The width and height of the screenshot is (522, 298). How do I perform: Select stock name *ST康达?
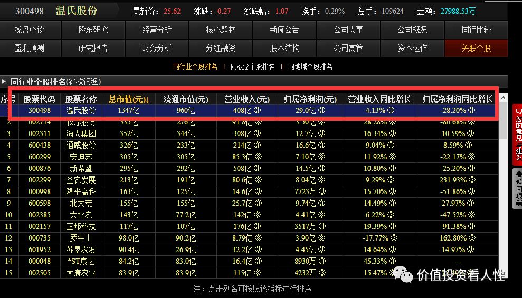point(81,262)
